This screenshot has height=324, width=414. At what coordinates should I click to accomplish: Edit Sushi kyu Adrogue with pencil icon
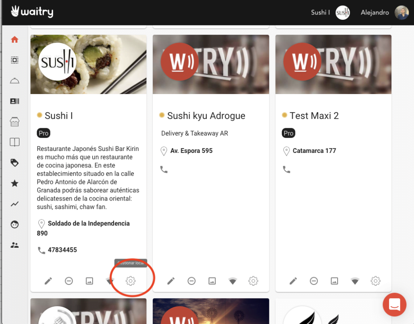[171, 281]
